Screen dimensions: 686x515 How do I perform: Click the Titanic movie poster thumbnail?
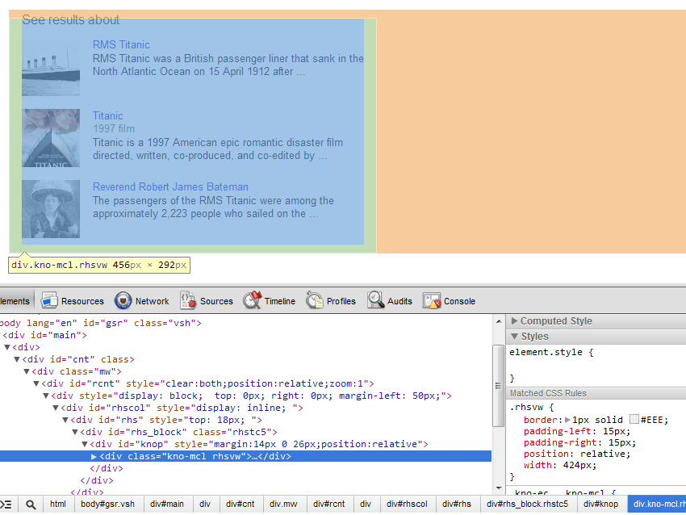(51, 138)
